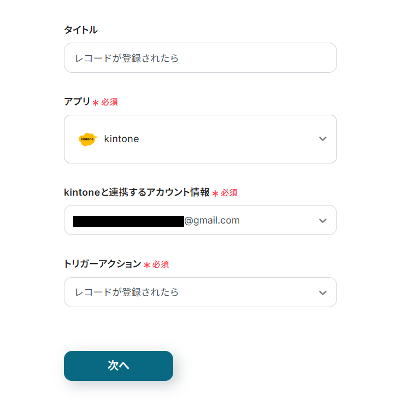The height and width of the screenshot is (411, 402).
Task: Click the kintone cloud logo icon
Action: [87, 139]
